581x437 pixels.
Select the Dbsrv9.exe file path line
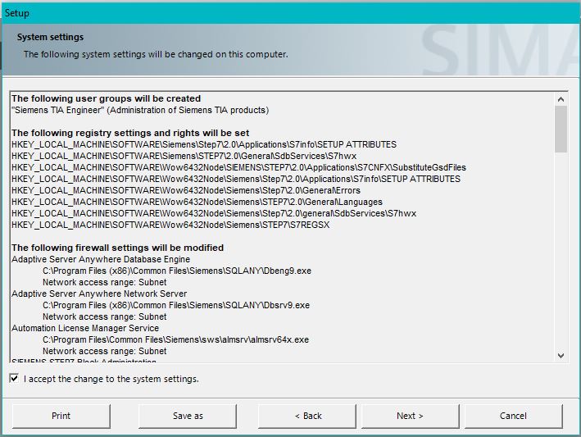tap(176, 305)
